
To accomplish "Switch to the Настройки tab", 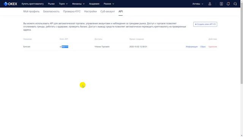I will 90,11.
